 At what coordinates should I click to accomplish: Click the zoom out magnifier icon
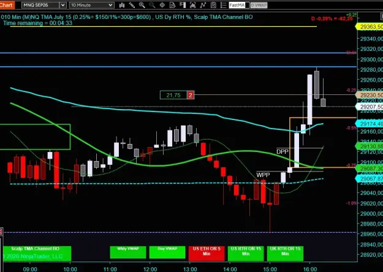coord(152,5)
